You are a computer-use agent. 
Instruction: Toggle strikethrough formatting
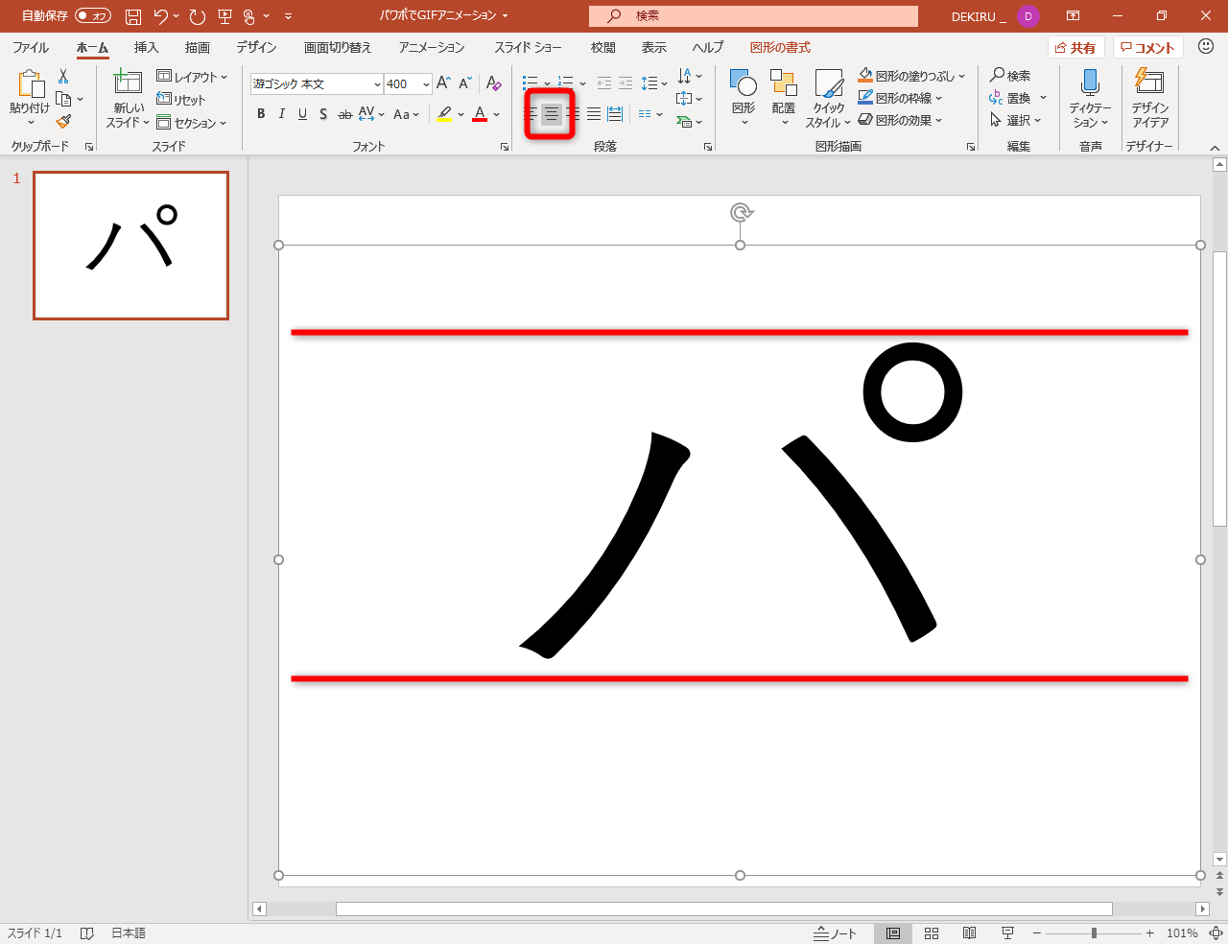(344, 114)
